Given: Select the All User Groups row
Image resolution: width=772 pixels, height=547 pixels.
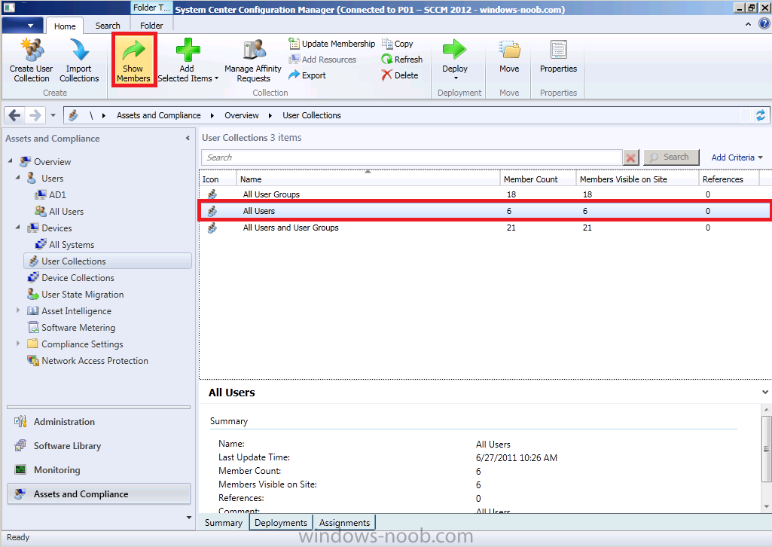Looking at the screenshot, I should (484, 194).
